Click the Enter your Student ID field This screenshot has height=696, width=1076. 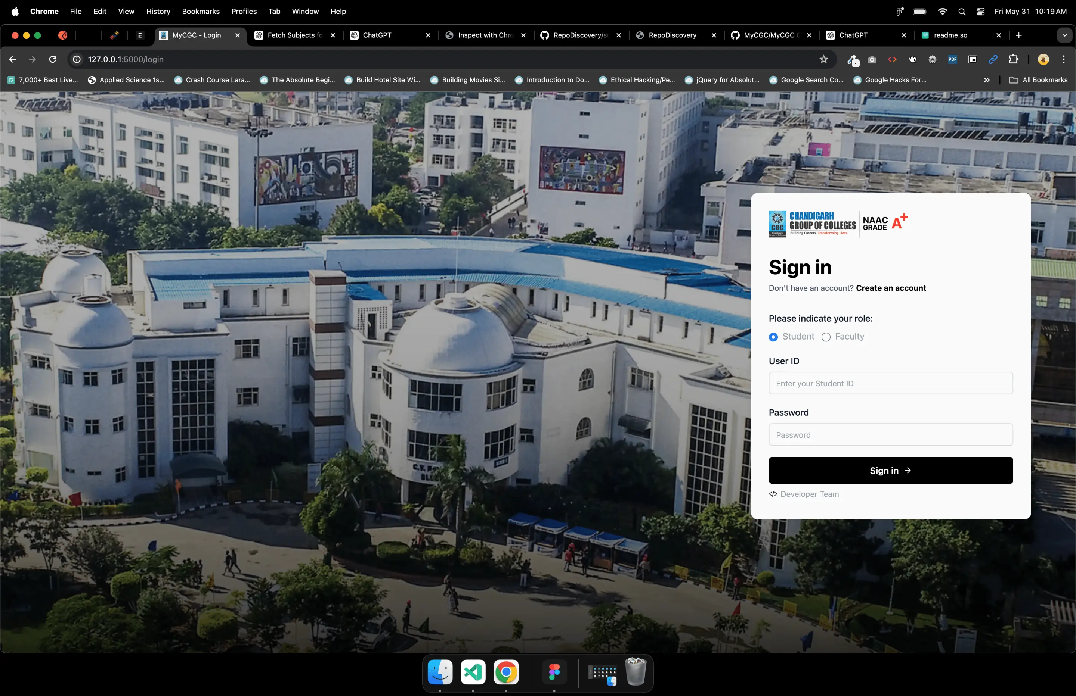(890, 383)
